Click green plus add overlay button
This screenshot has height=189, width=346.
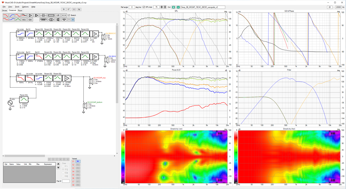tap(173, 7)
